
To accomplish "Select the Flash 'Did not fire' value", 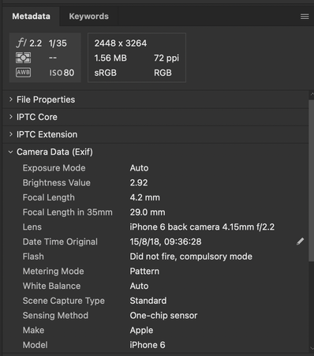I will (x=191, y=257).
